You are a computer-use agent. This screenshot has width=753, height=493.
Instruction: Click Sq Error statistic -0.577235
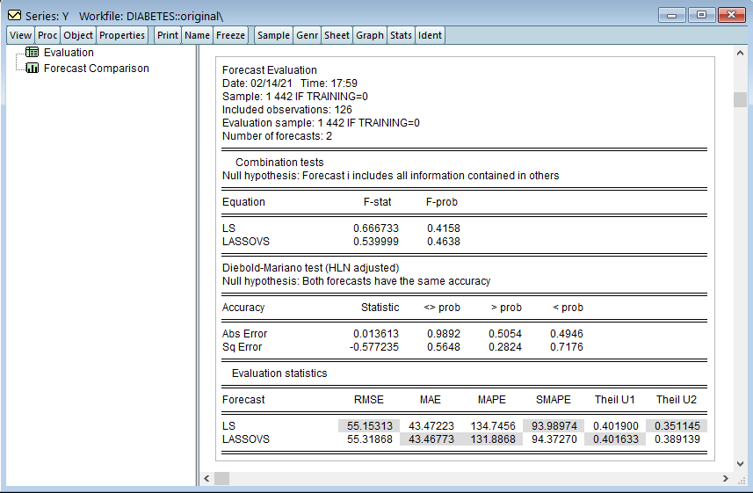coord(374,347)
